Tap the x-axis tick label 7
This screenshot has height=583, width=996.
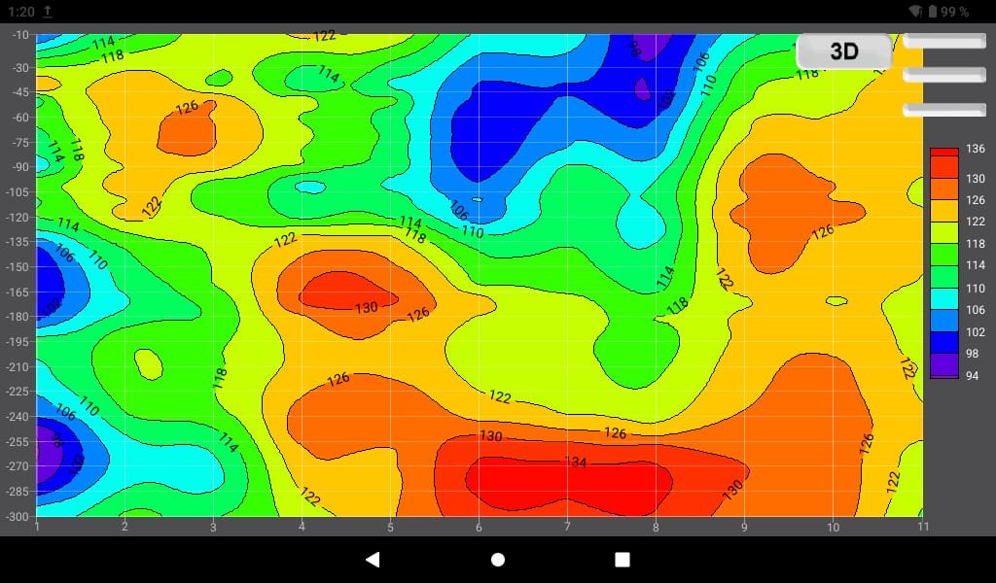567,527
